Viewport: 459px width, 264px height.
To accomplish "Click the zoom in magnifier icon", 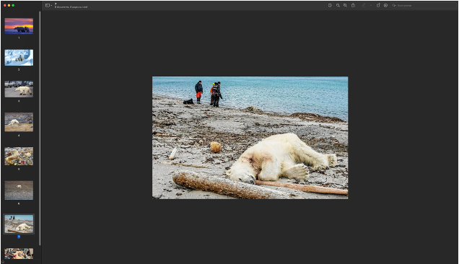I will (345, 5).
